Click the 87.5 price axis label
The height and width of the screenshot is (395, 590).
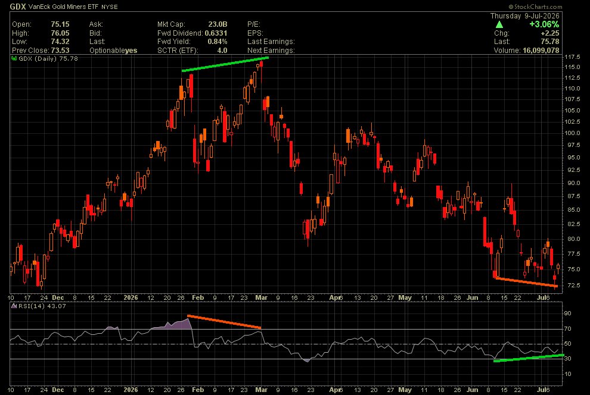coord(573,196)
